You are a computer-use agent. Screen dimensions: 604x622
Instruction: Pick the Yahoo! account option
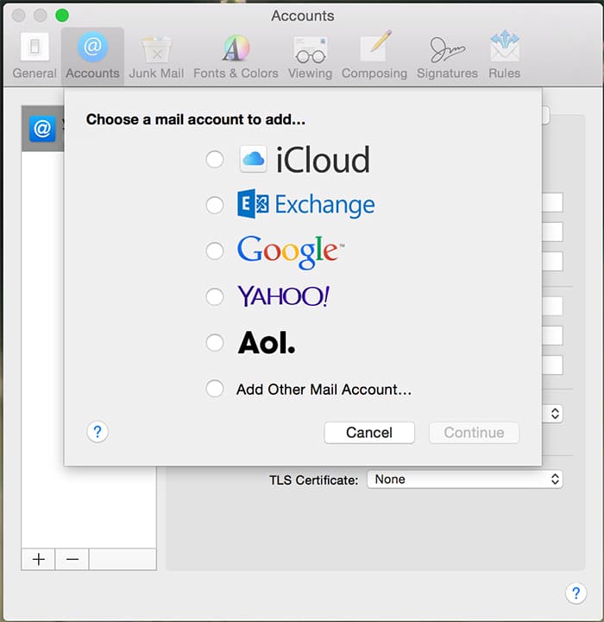tap(215, 297)
